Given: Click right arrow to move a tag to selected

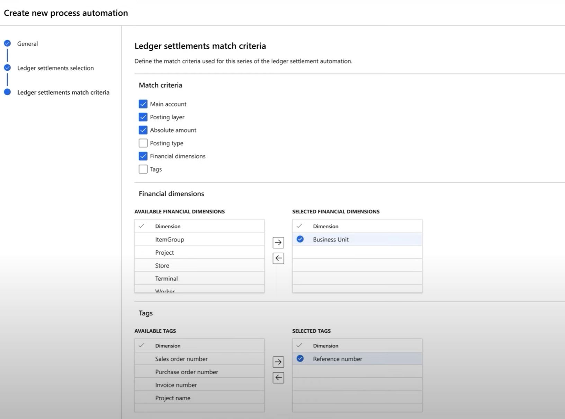Looking at the screenshot, I should (278, 362).
